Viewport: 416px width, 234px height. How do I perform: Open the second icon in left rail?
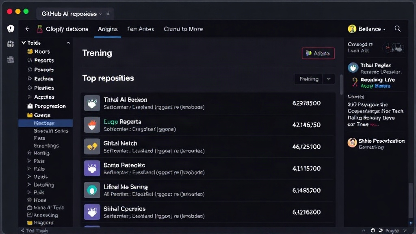11,44
